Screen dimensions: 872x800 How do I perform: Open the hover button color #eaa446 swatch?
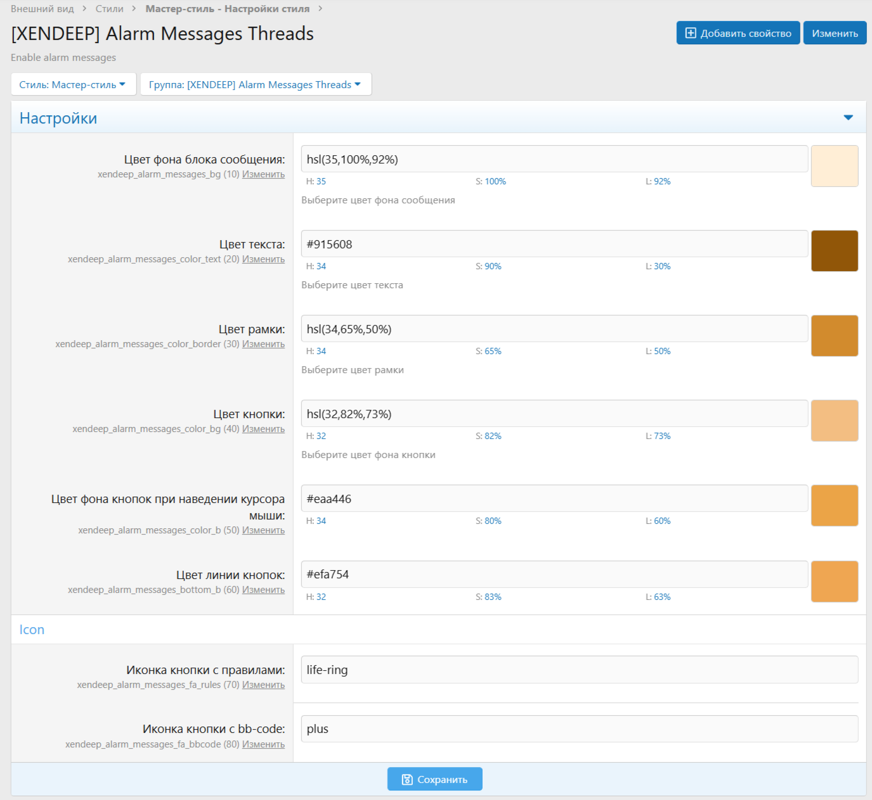click(x=834, y=505)
